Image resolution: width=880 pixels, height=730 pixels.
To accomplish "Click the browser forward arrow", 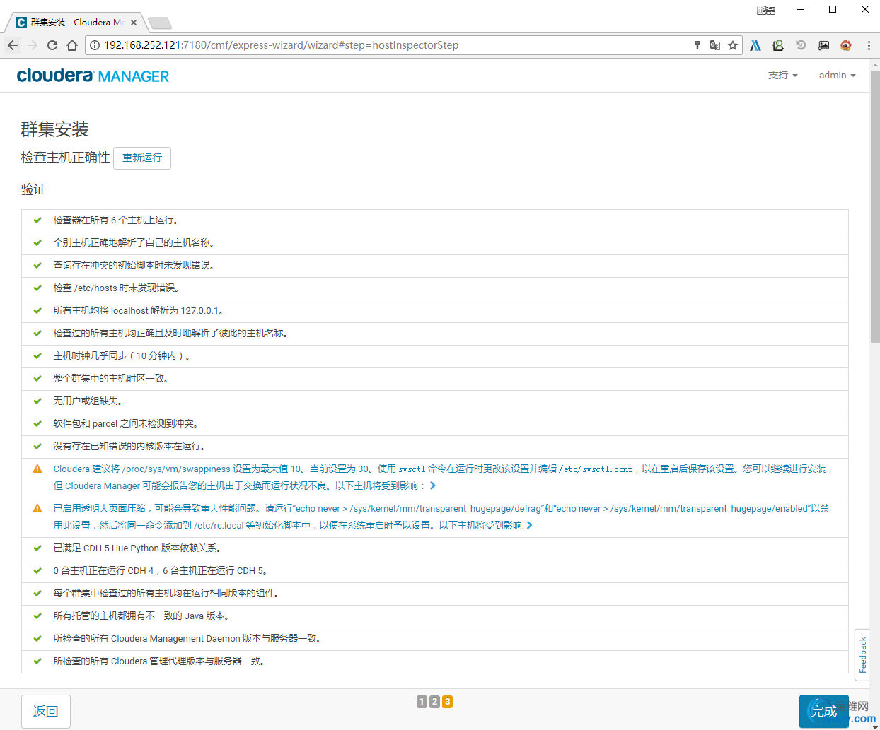I will click(x=33, y=45).
